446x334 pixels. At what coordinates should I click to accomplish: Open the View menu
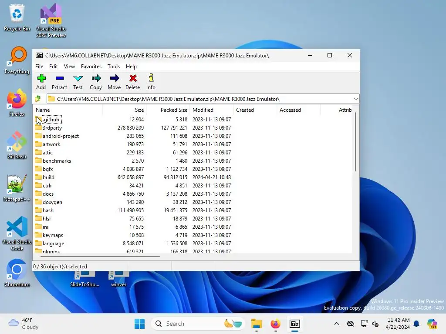[69, 67]
